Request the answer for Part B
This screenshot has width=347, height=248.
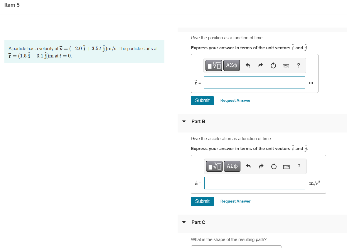pos(235,201)
